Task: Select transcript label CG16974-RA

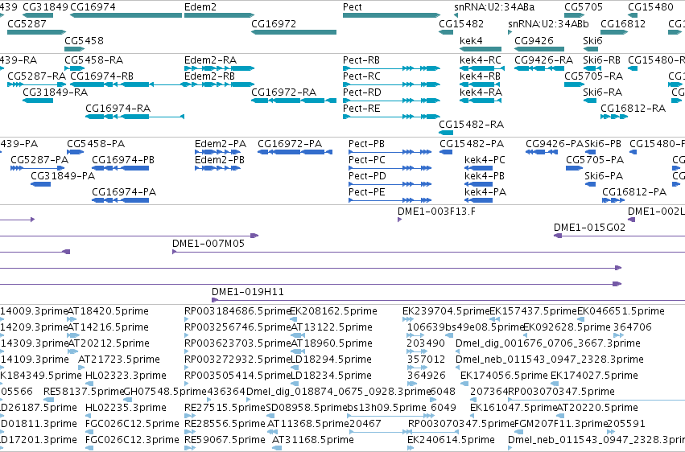Action: [118, 109]
